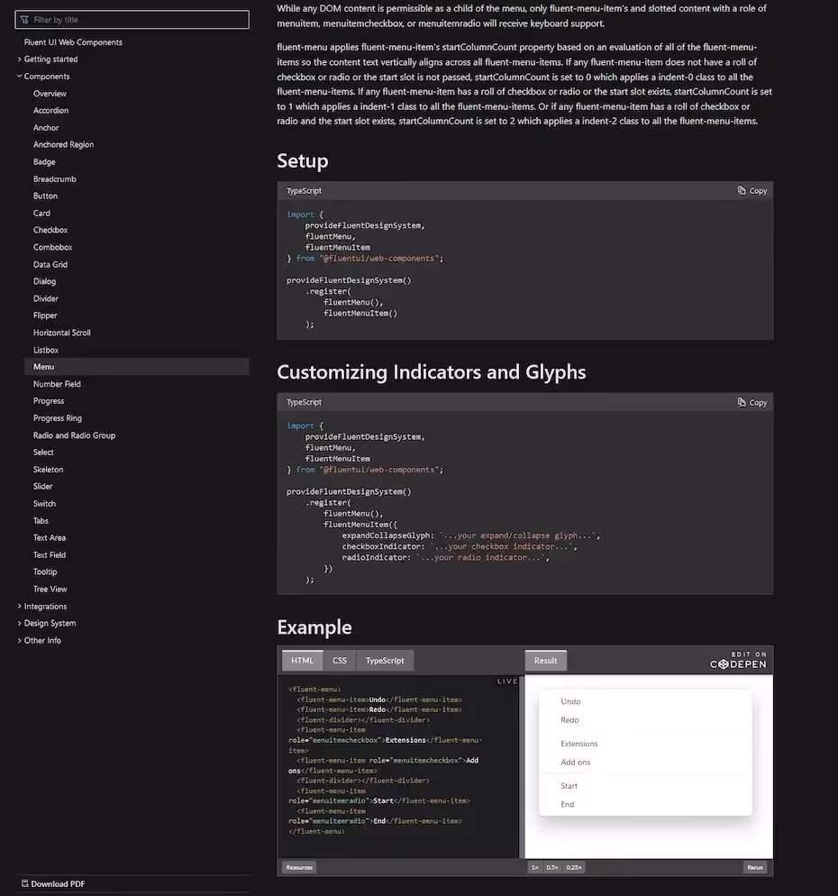This screenshot has height=896, width=838.
Task: Set the preview zoom to 0.5×
Action: pyautogui.click(x=552, y=867)
